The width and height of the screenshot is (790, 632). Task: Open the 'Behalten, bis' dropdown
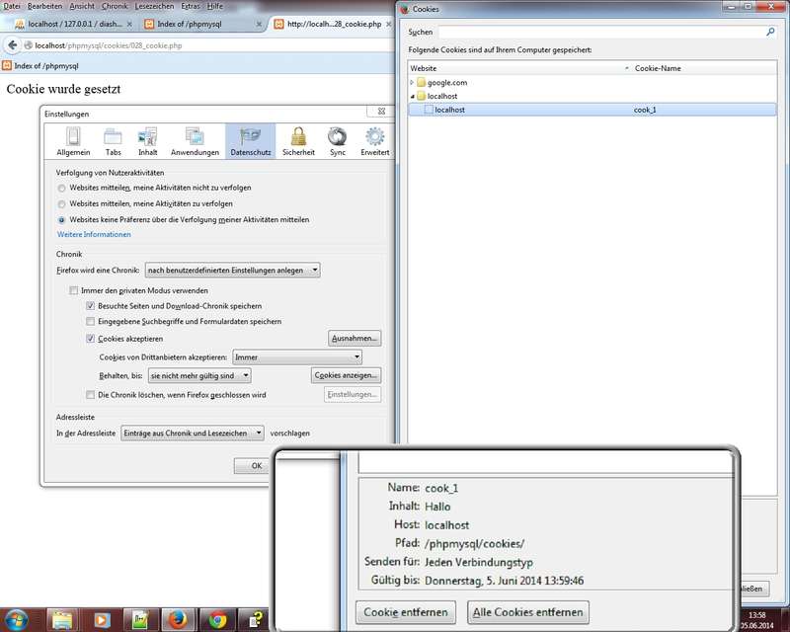199,375
